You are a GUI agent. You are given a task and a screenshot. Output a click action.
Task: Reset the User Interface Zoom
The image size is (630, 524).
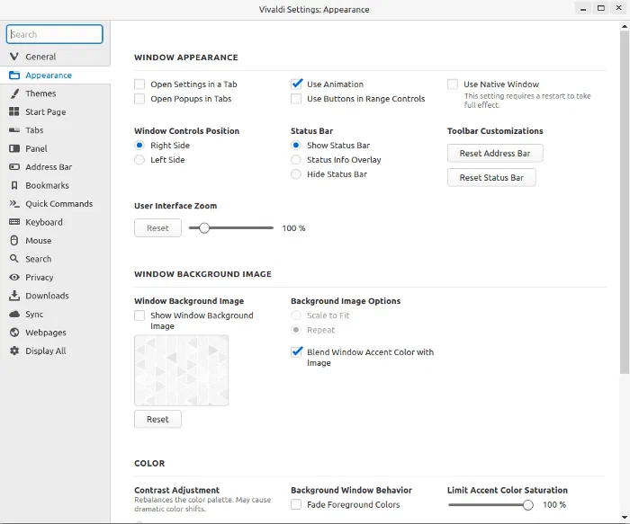coord(157,228)
